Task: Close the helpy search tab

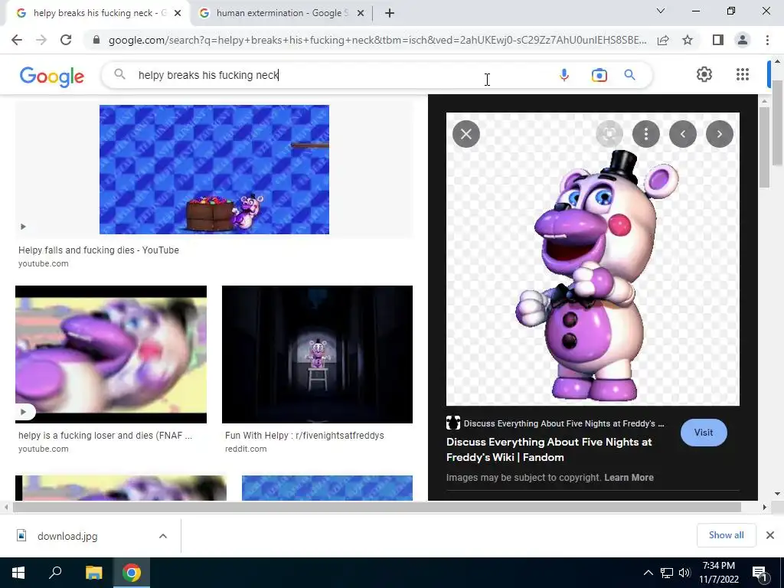Action: click(x=178, y=14)
